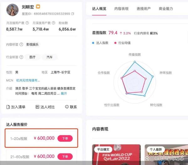This screenshot has width=188, height=165.
Task: Click 刘畊宏's profile avatar
Action: click(x=12, y=10)
